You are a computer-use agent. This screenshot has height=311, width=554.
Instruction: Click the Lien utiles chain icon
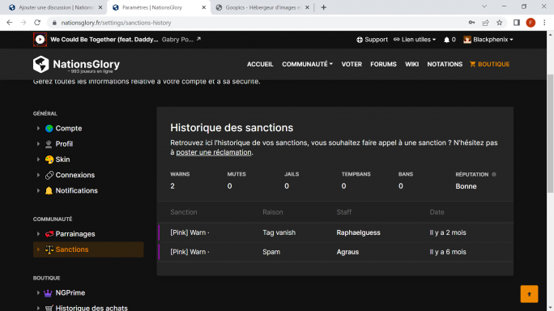[396, 39]
